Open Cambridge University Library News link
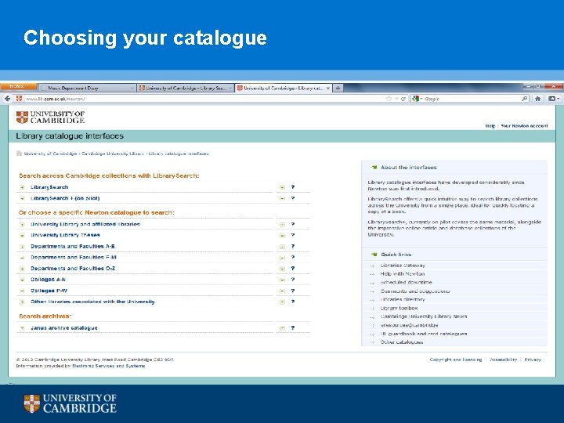The width and height of the screenshot is (564, 423). pos(424,316)
